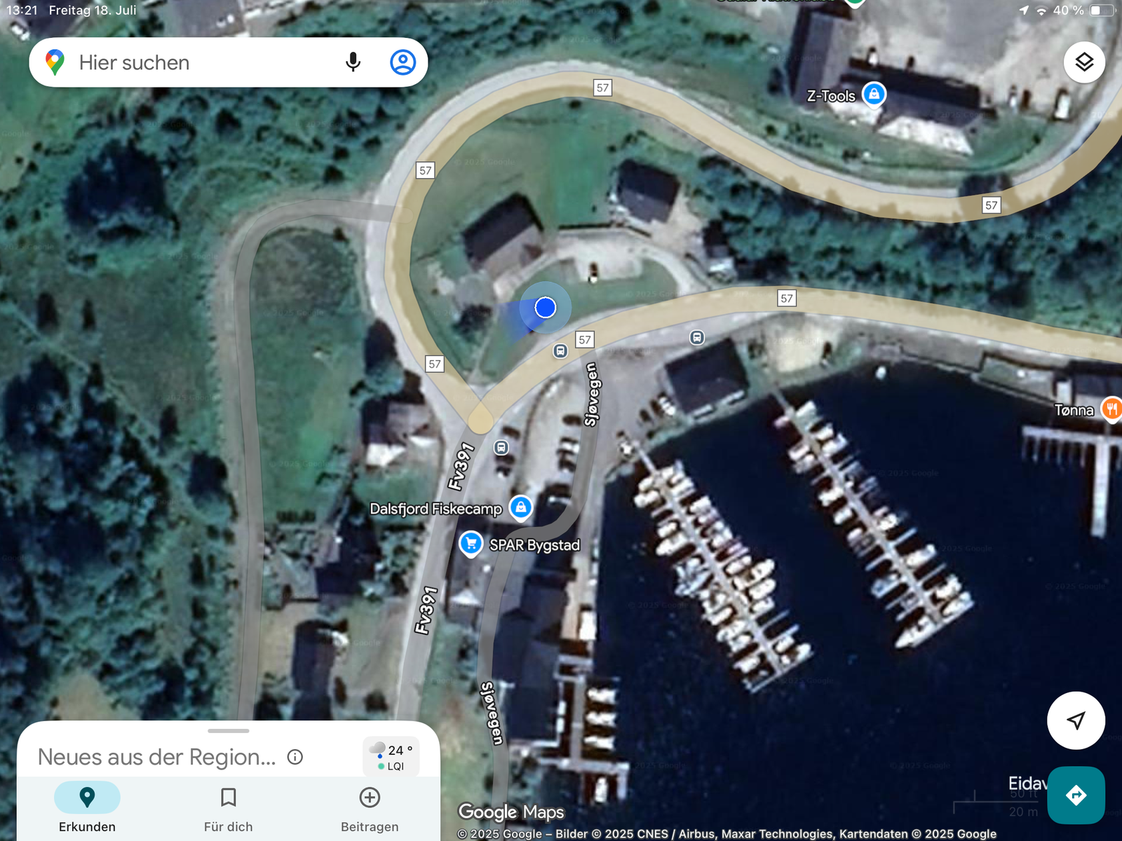Tap the Sjøvegen street label near the bus stop
The image size is (1122, 841).
[592, 395]
